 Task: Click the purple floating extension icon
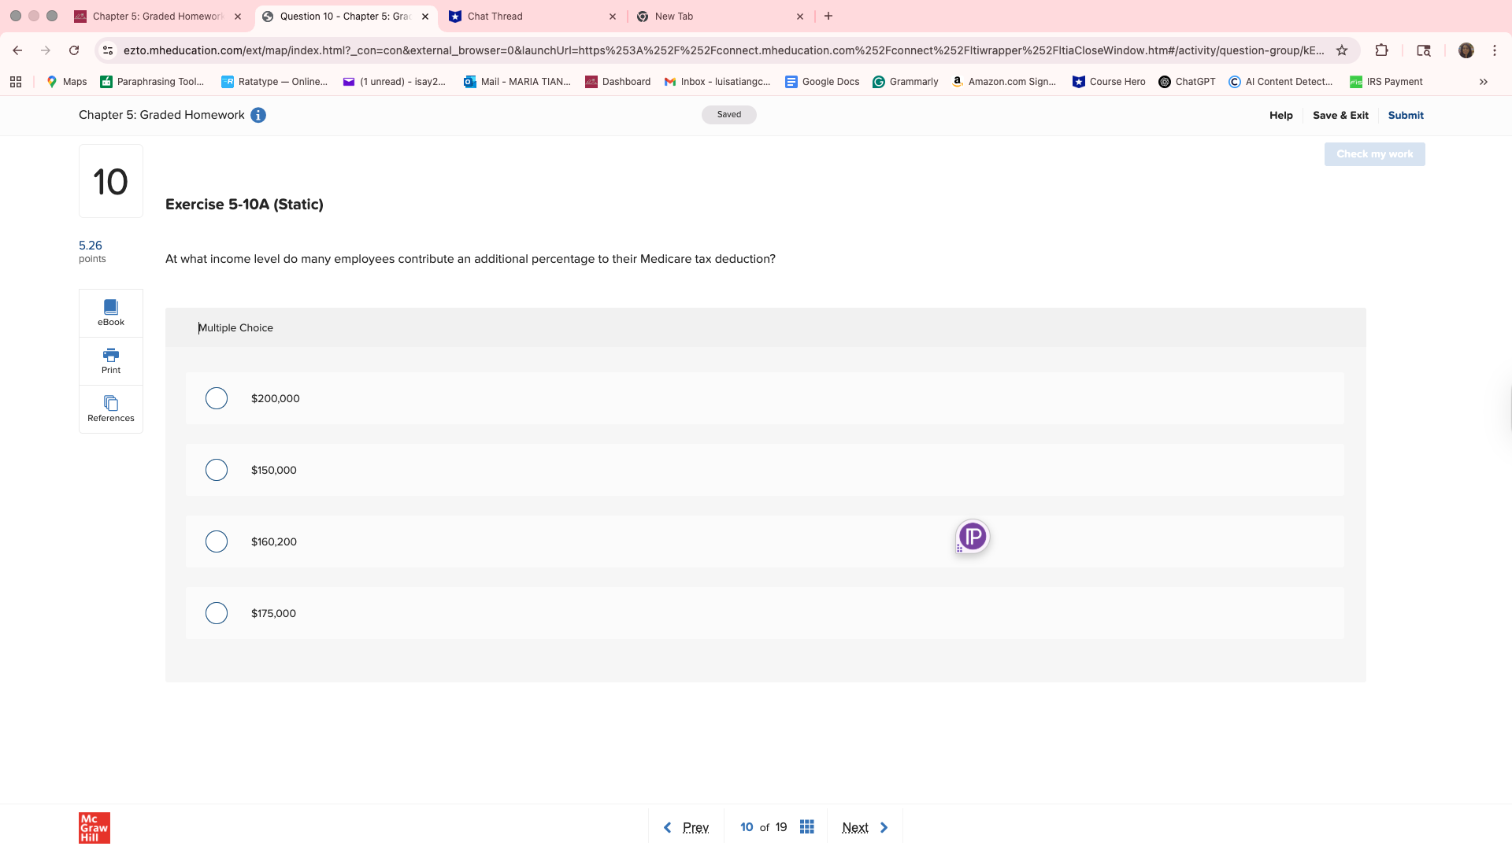tap(973, 537)
